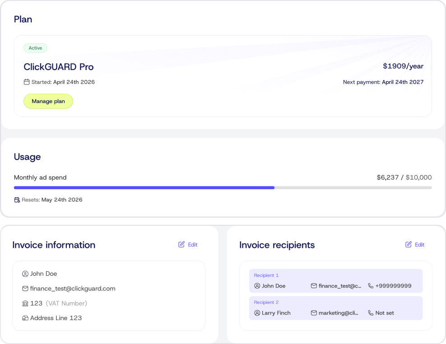Click the person icon beside Larry Finch
Viewport: 446px width, 344px height.
[257, 313]
